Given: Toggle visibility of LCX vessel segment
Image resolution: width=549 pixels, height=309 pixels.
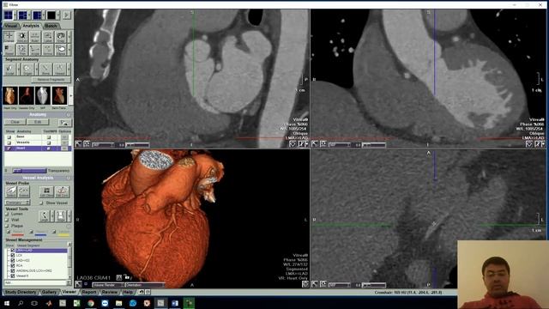Looking at the screenshot, I should coord(13,256).
